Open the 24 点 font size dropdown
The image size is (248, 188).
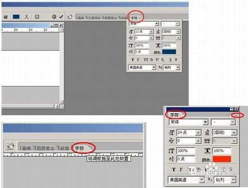pos(198,133)
